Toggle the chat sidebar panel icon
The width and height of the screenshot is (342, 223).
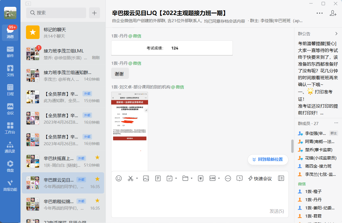pyautogui.click(x=281, y=178)
